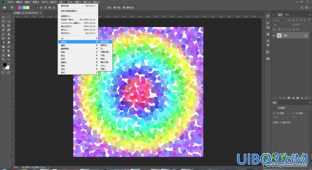Select the Horizontal Type tool
312x170 pixels.
tap(3, 51)
